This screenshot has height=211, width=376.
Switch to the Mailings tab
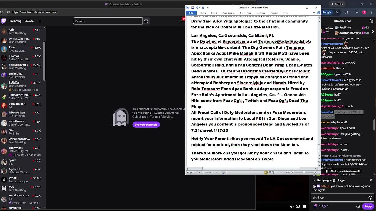pyautogui.click(x=261, y=13)
